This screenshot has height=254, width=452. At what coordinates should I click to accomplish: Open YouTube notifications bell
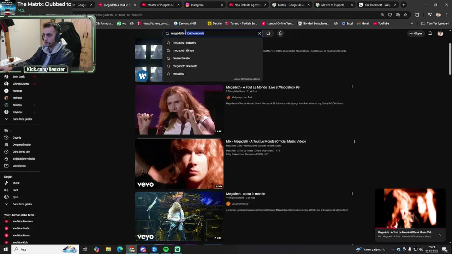[x=430, y=34]
